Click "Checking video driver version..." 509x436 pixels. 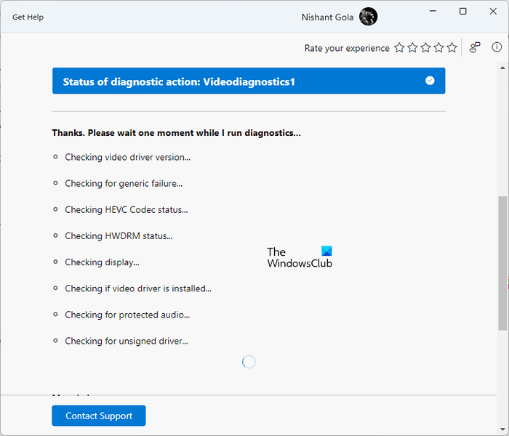pos(127,158)
